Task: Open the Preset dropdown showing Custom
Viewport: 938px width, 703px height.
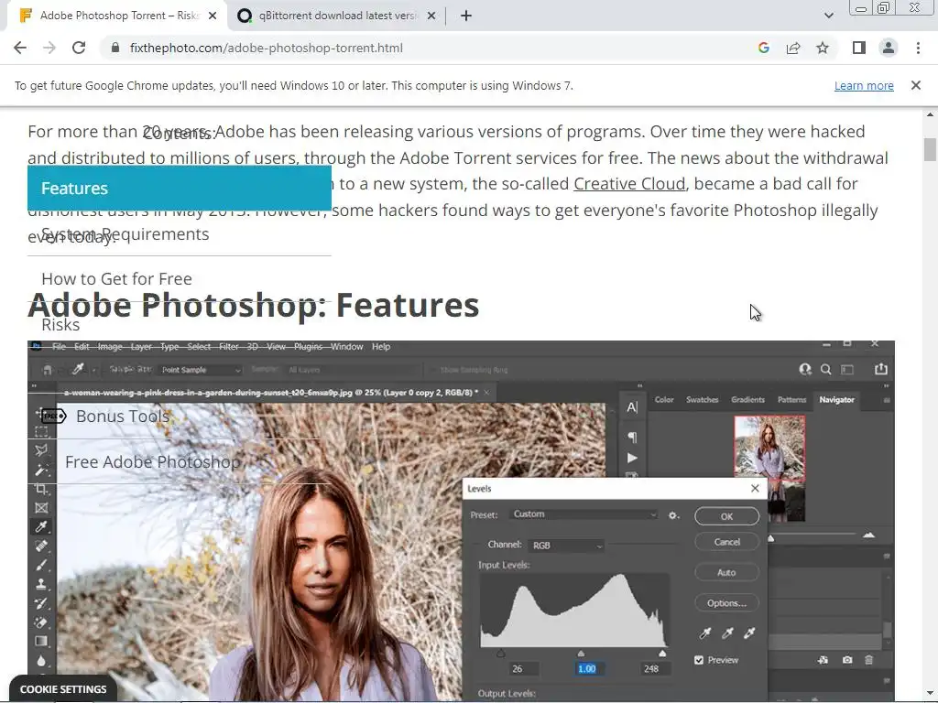Action: 584,514
